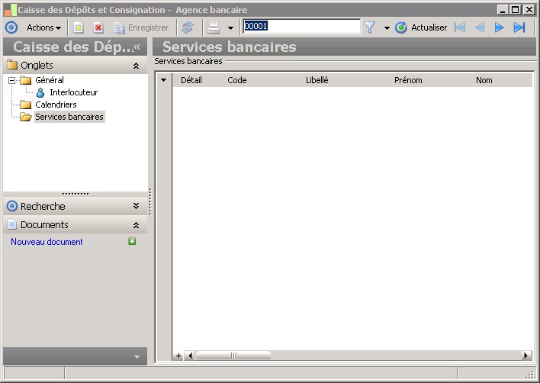Click the plus add row button in grid
This screenshot has width=540, height=383.
pos(178,356)
